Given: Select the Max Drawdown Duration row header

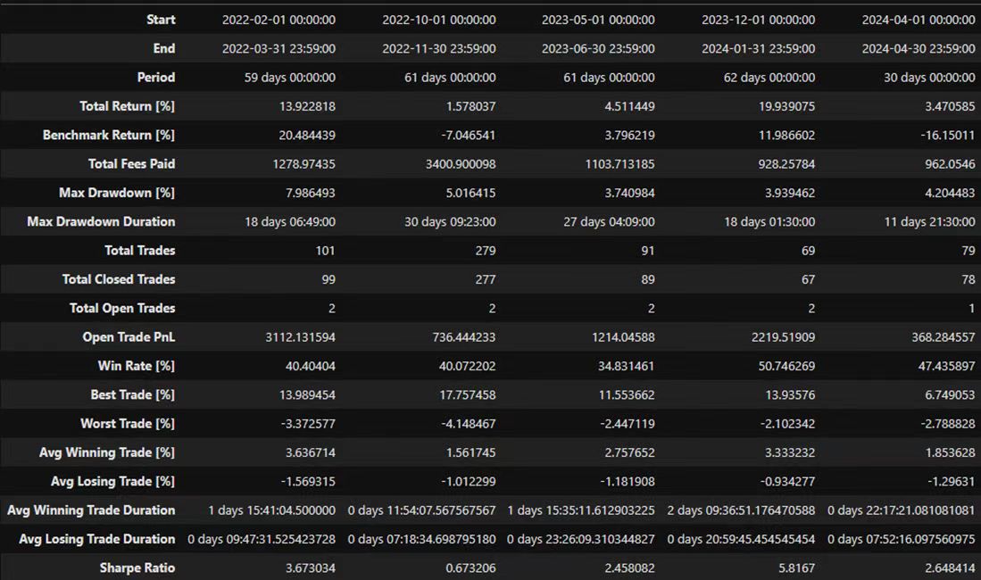Looking at the screenshot, I should click(101, 221).
